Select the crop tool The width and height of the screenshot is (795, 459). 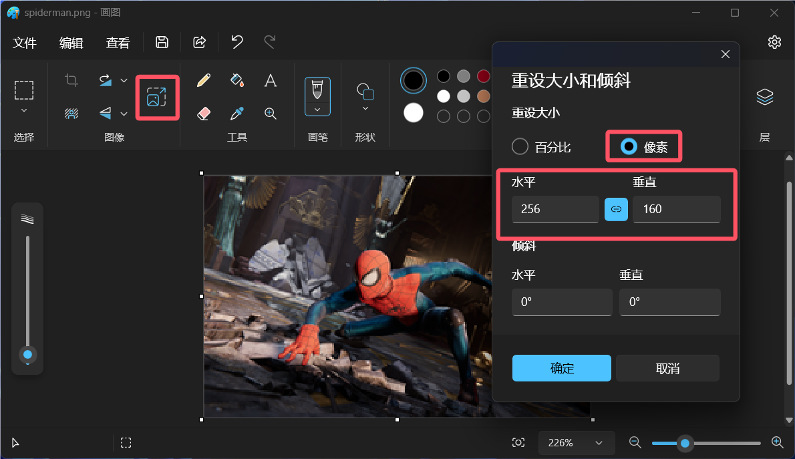tap(71, 80)
